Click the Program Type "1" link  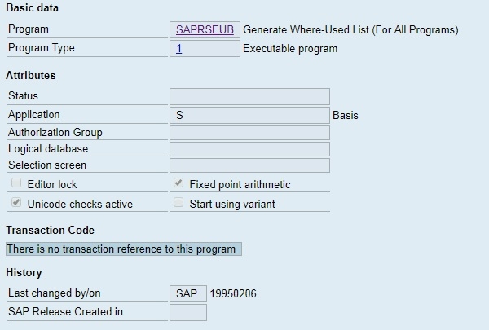point(178,48)
